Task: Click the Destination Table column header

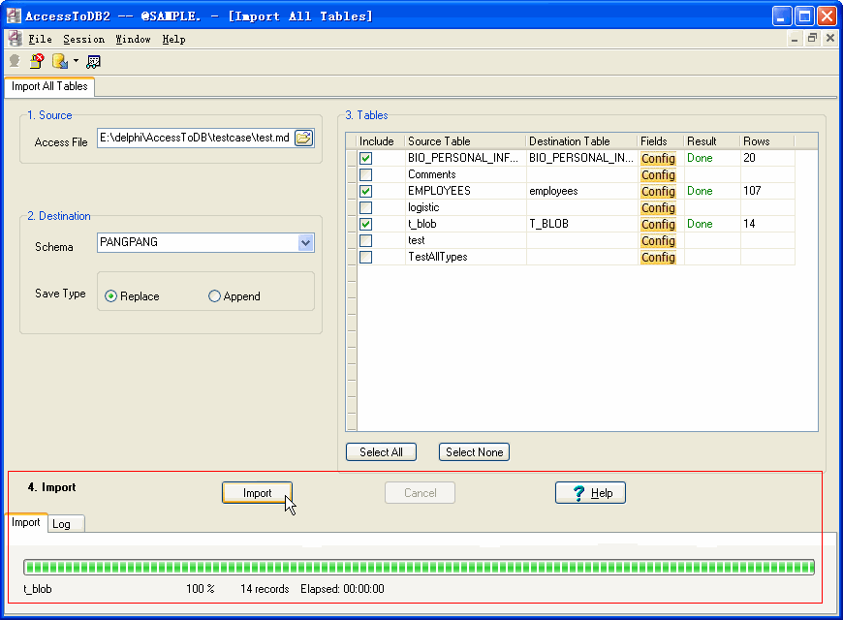Action: (x=581, y=141)
